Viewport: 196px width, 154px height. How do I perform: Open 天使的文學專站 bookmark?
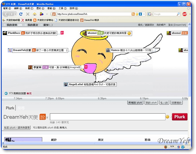(x=43, y=20)
